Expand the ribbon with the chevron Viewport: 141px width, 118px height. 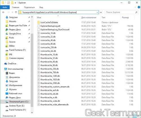coord(135,7)
